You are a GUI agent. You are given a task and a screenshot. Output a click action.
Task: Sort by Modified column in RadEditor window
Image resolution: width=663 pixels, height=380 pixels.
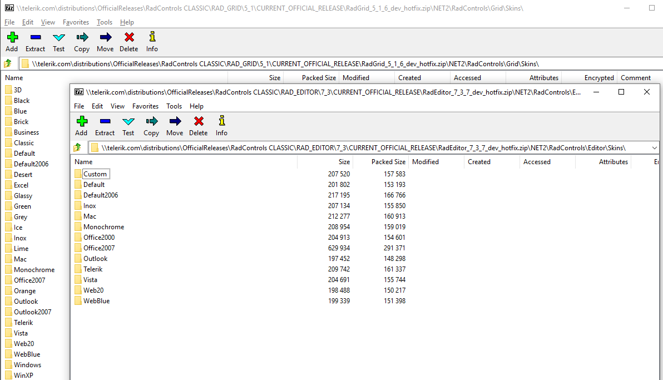coord(436,162)
